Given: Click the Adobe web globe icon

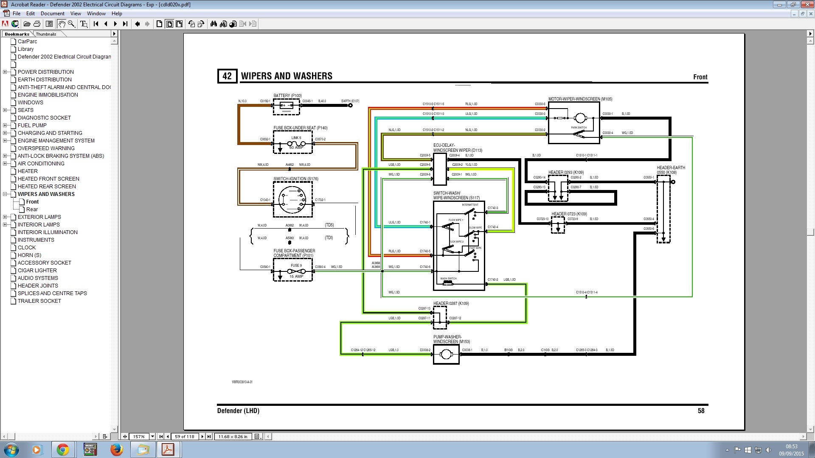Looking at the screenshot, I should pos(15,24).
